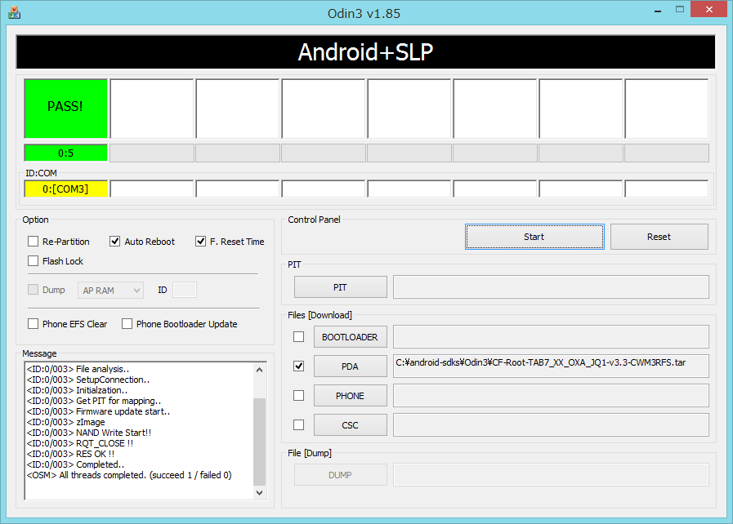The image size is (733, 524).
Task: Click the BOOTLOADER browse button
Action: [x=350, y=337]
